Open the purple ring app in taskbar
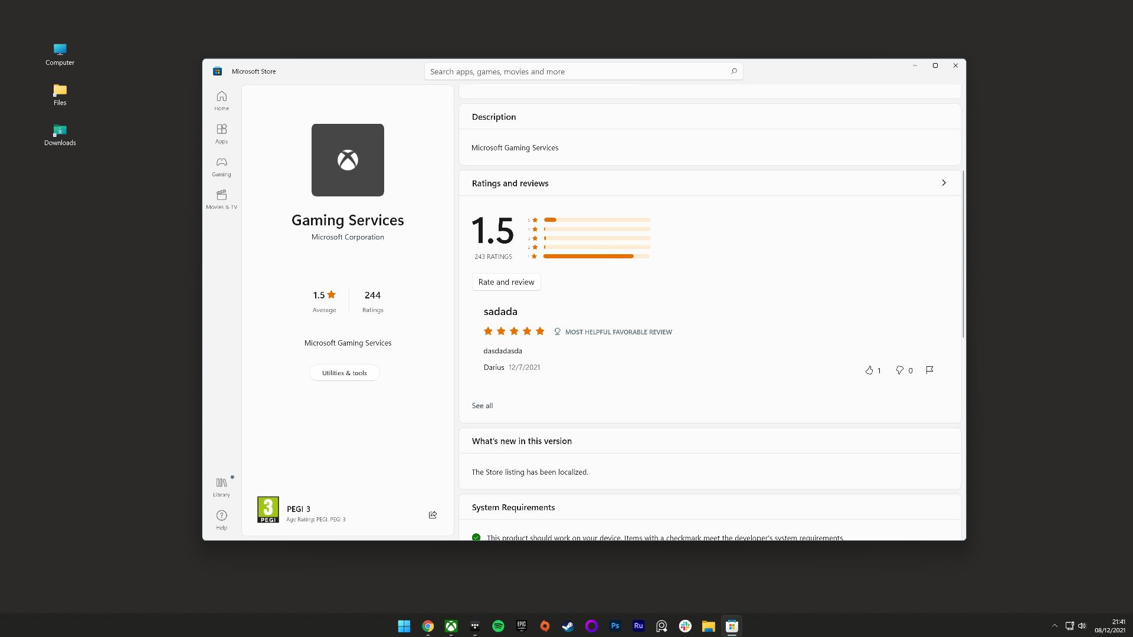 [591, 626]
